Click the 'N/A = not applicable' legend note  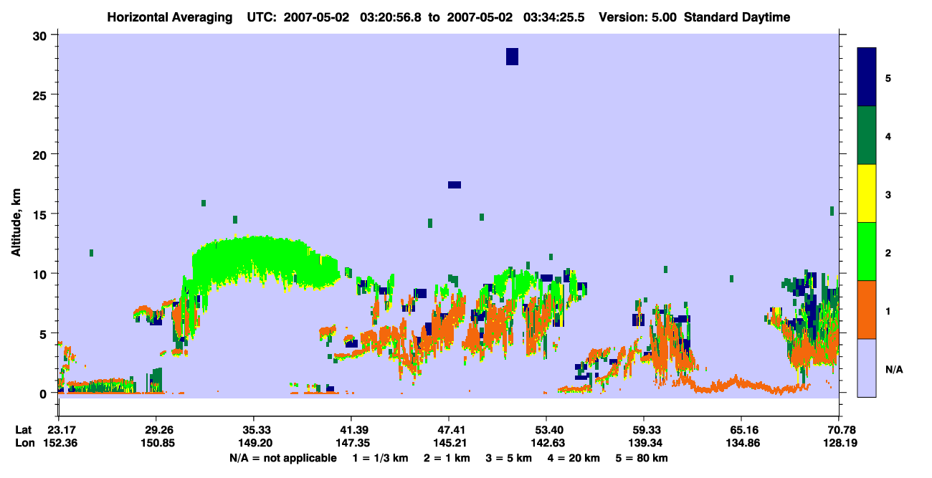tap(282, 458)
